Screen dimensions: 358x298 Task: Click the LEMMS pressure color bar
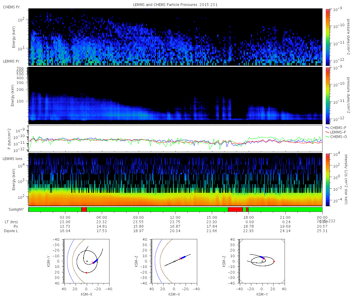[x=328, y=95]
